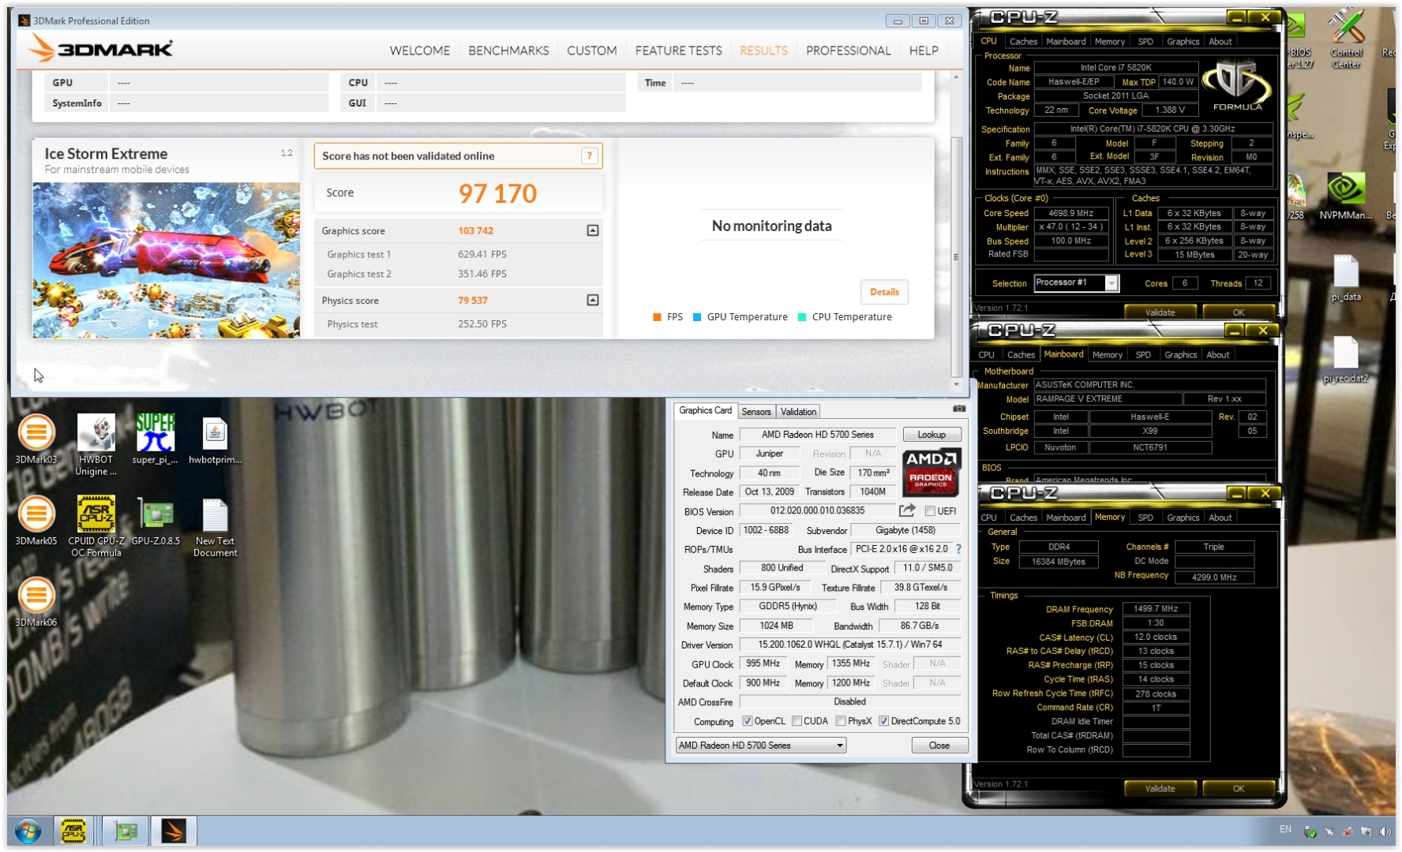Click the Windows Start orb
Viewport: 1402px width, 852px height.
(x=28, y=831)
